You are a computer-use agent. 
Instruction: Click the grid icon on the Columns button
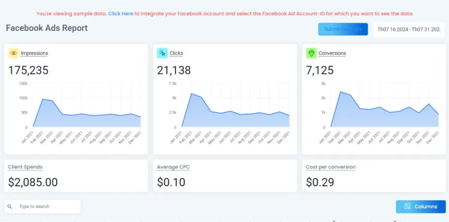[407, 206]
